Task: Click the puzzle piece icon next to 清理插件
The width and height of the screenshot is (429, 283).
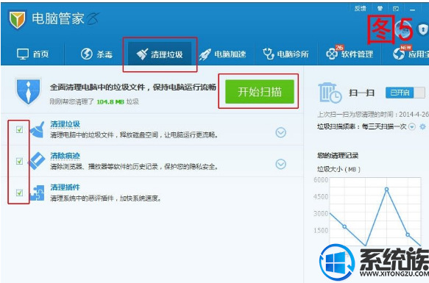Action: (x=38, y=193)
